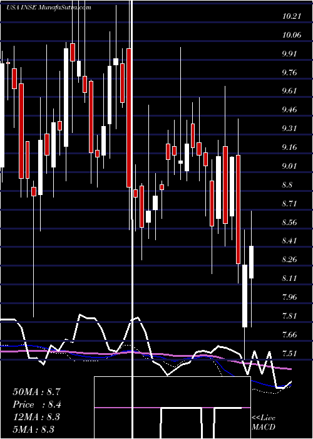Click the <<Live MACD label
This screenshot has width=313, height=439.
tap(264, 423)
